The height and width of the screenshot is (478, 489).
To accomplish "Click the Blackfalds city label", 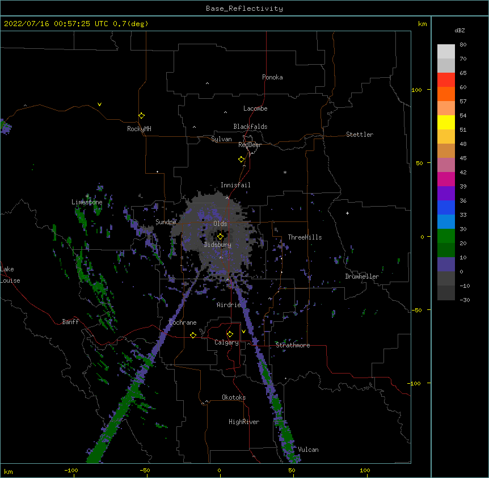I will tap(250, 127).
